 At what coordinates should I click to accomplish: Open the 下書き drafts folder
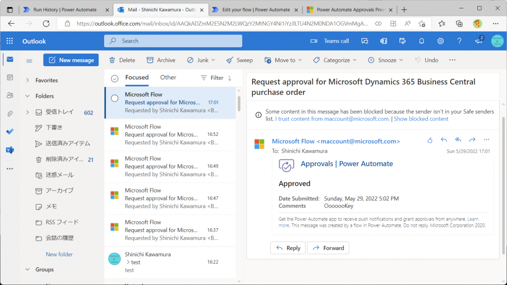[x=53, y=127]
